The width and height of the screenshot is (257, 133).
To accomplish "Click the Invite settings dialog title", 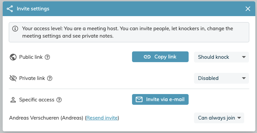I will coord(33,9).
